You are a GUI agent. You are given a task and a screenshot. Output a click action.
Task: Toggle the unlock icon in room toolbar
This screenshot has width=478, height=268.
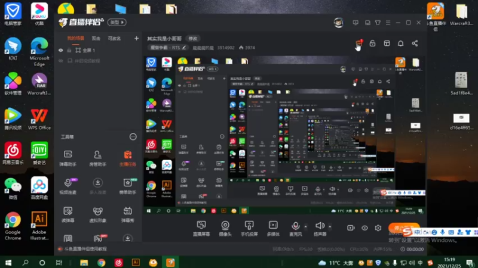(372, 43)
